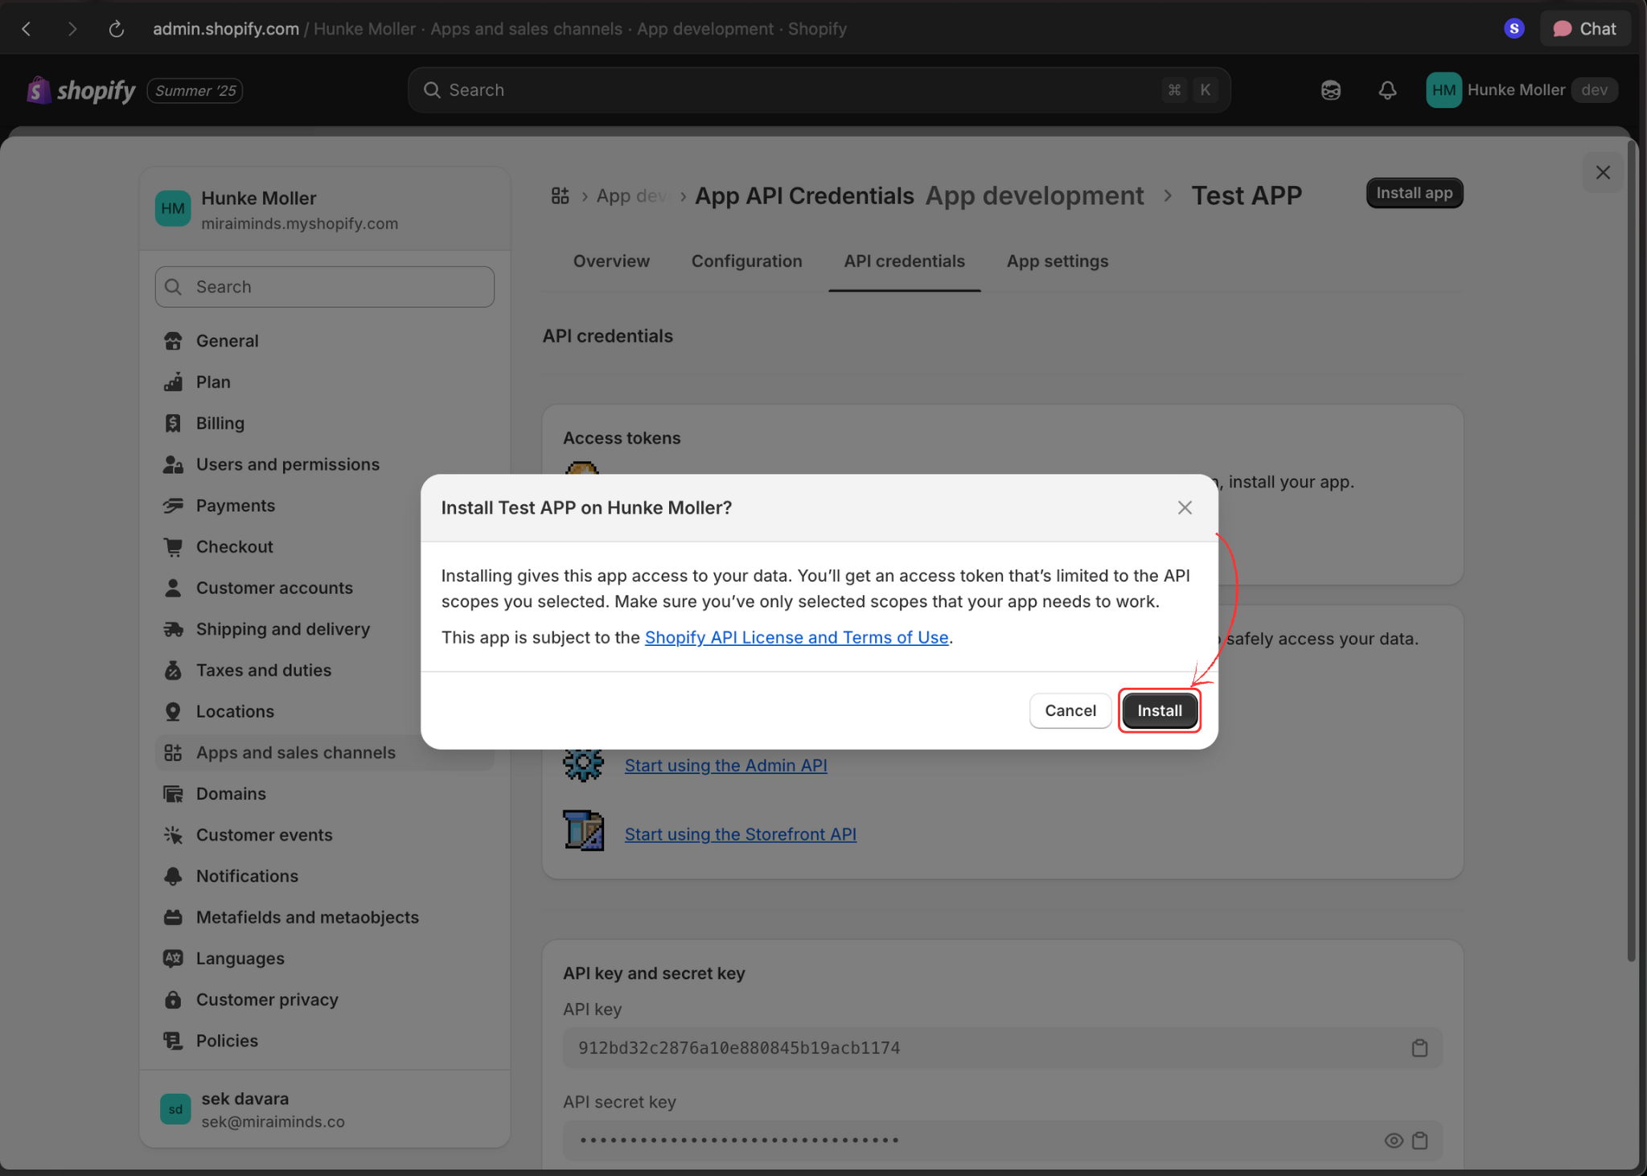Viewport: 1647px width, 1176px height.
Task: Reload the admin page
Action: click(x=117, y=28)
